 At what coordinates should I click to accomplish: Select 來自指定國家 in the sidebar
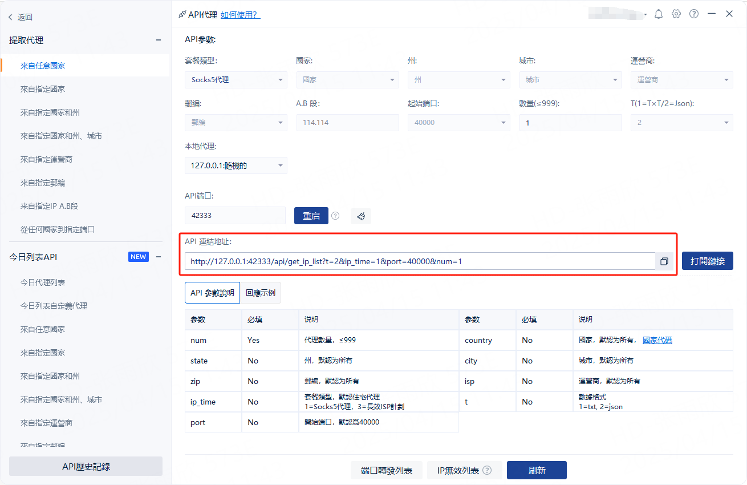(43, 89)
